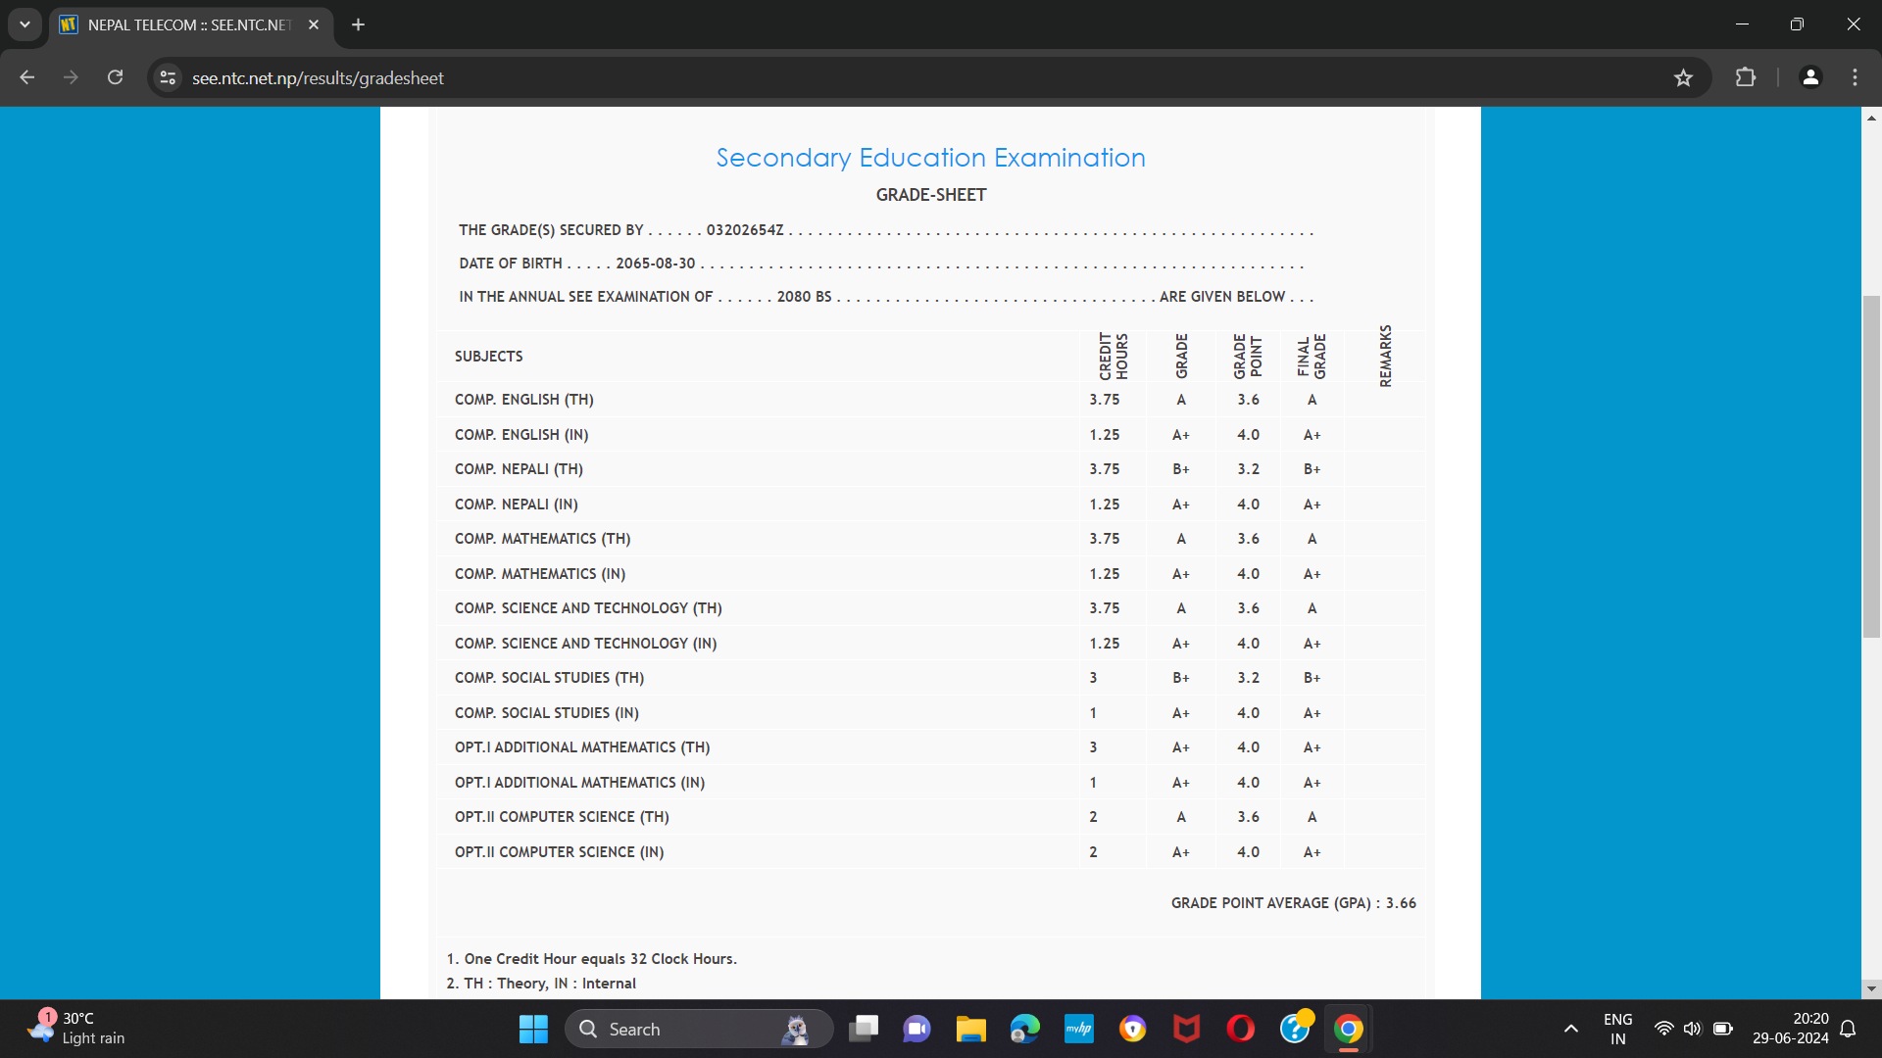Bookmark this page with the star icon

pos(1683,78)
